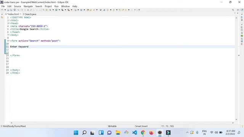Click the </form> closing tag on line 14
The width and height of the screenshot is (244, 137).
coord(15,56)
